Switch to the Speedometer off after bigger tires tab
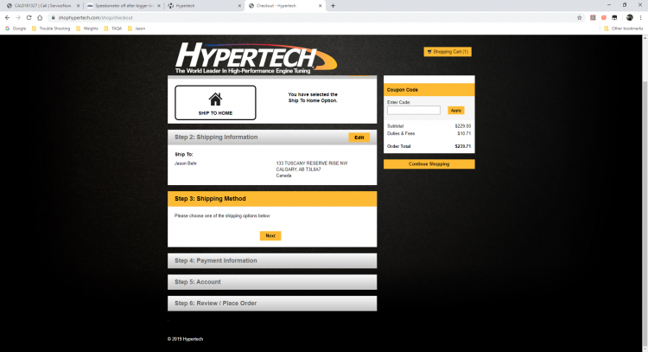 tap(124, 6)
